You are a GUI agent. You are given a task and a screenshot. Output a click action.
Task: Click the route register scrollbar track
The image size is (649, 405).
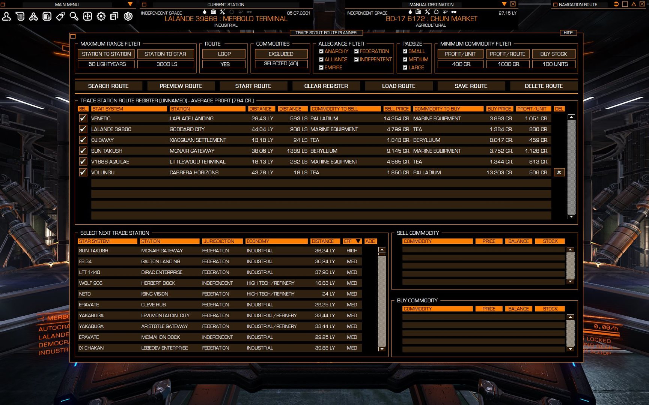click(x=571, y=167)
